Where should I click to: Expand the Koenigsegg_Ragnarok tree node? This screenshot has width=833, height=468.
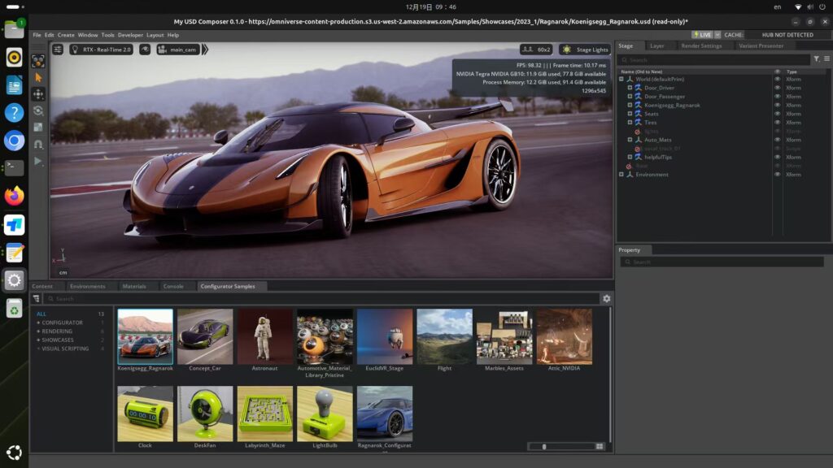pos(629,106)
